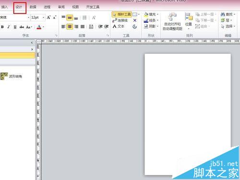Switch to the 进程 (Process) tab
Image resolution: width=240 pixels, height=180 pixels.
(x=47, y=7)
